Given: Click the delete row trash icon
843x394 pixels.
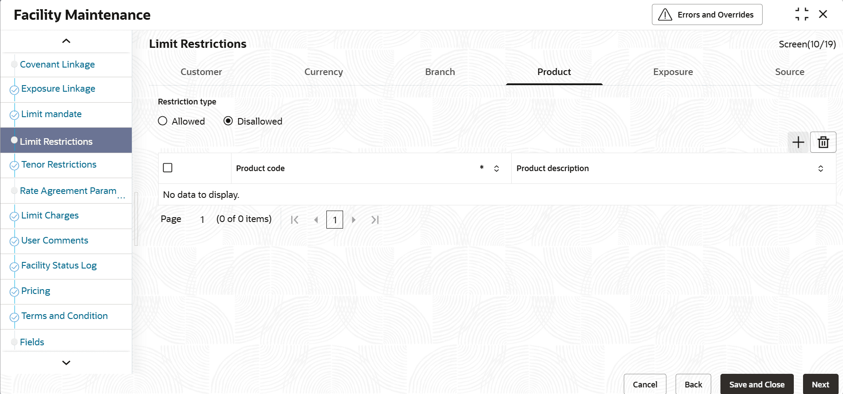Looking at the screenshot, I should (x=823, y=142).
